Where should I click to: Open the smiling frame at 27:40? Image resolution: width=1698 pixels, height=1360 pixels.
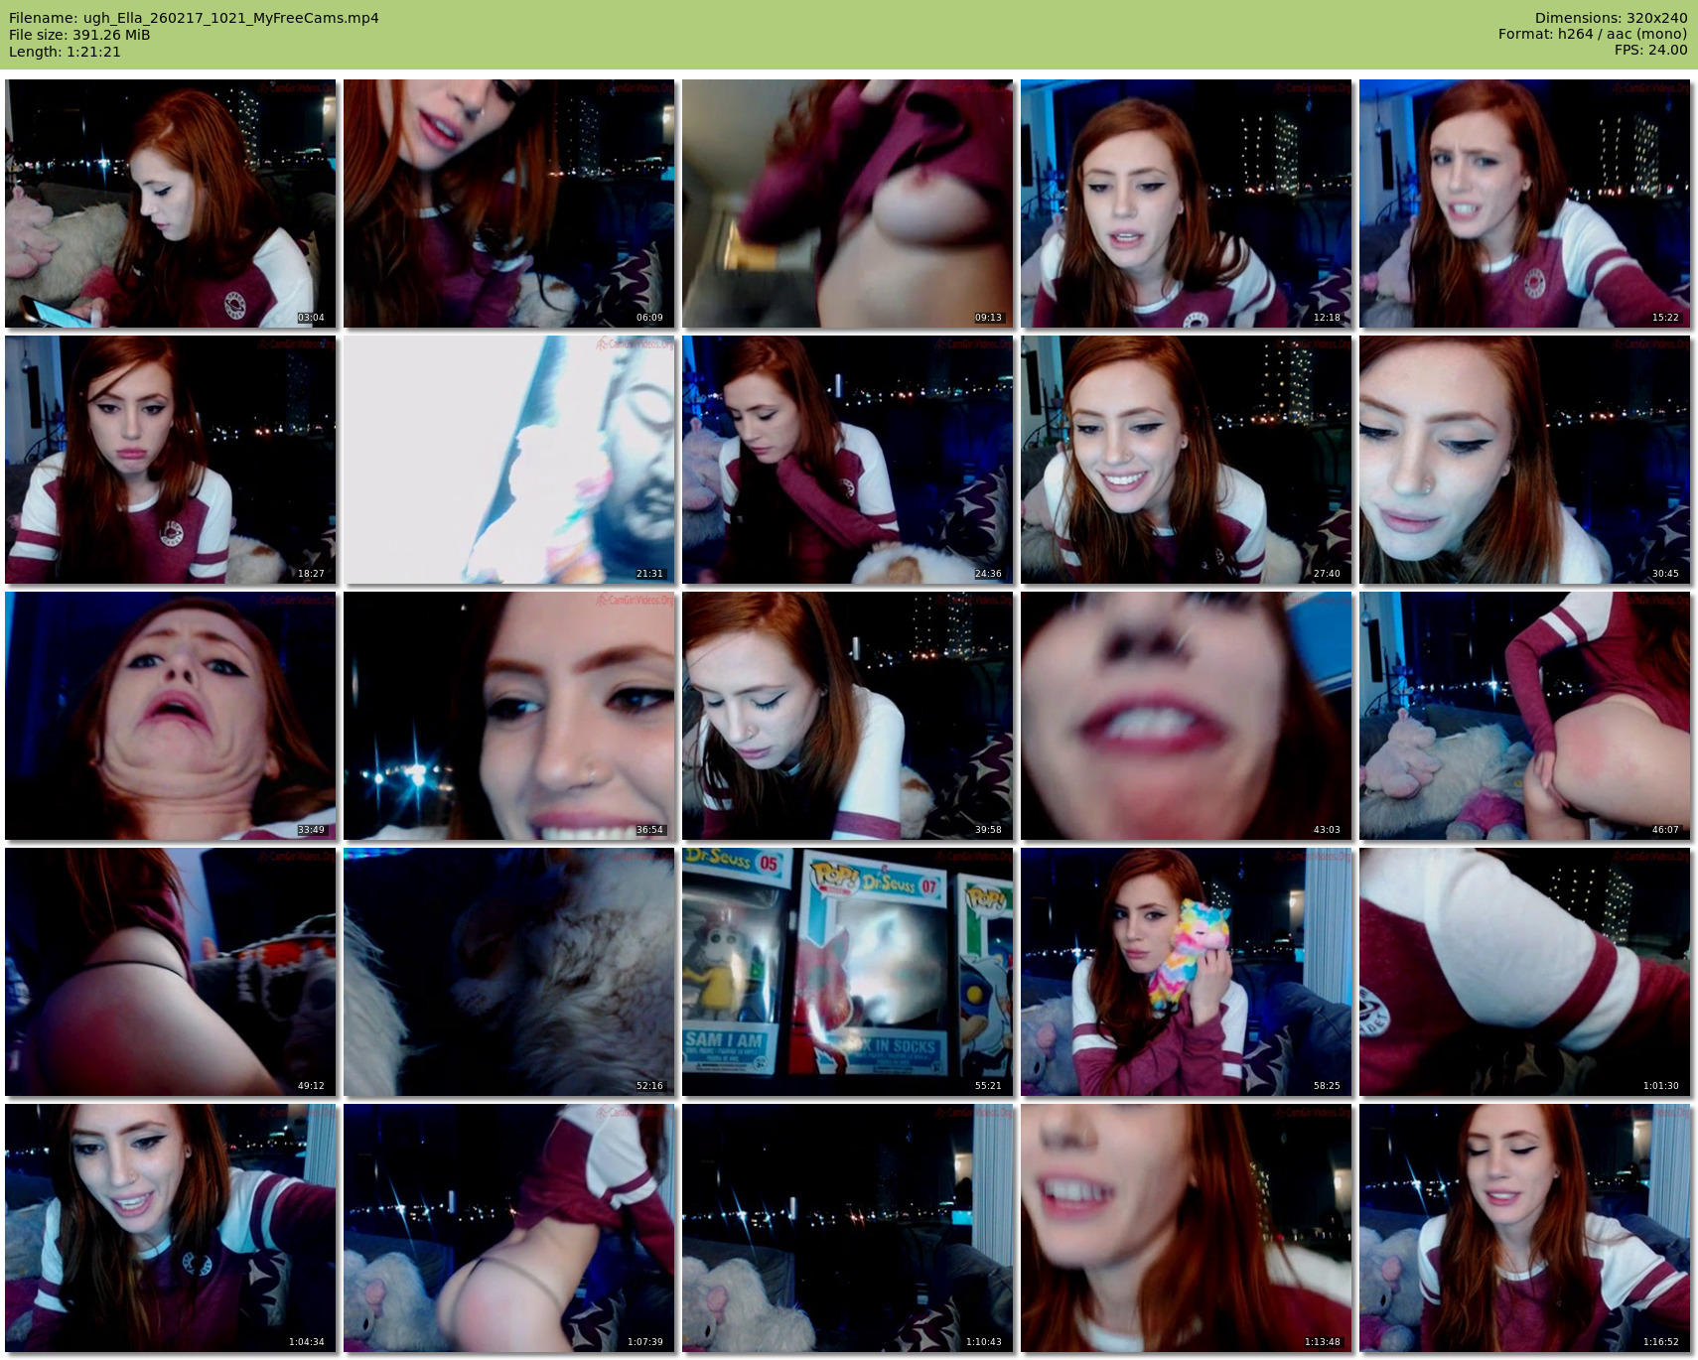(x=1186, y=460)
